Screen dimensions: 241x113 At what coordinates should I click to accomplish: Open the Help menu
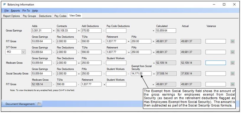pos(35,11)
